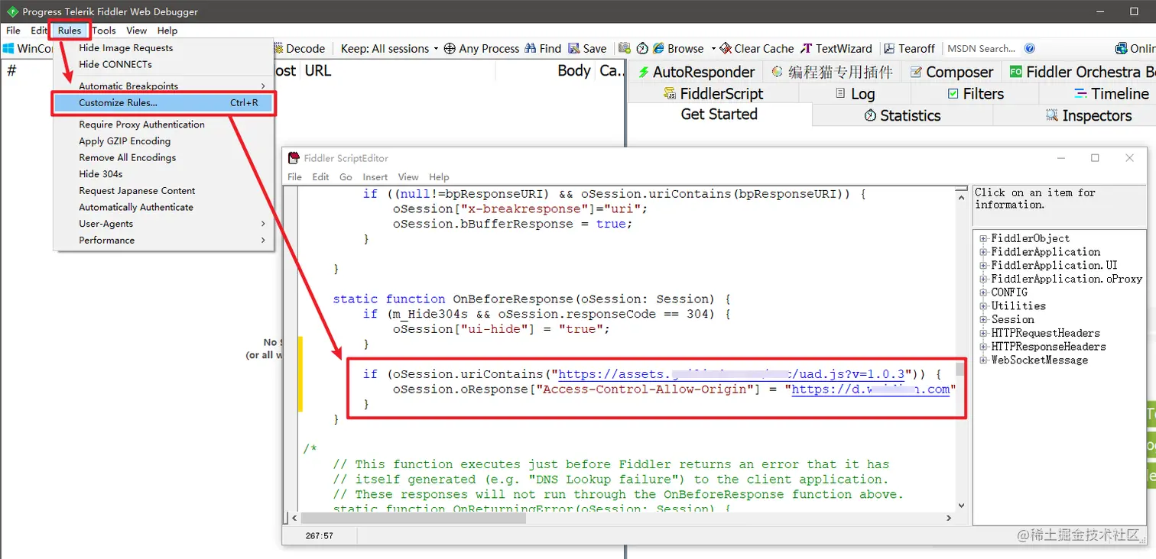Select the Get Started tab

coord(719,115)
